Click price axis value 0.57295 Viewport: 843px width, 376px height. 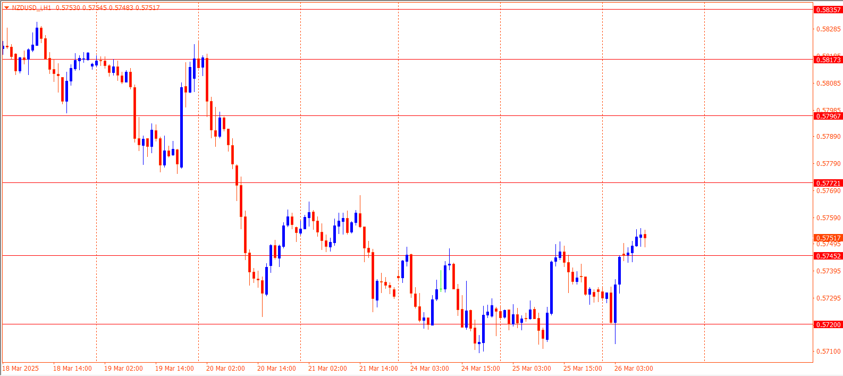click(829, 298)
